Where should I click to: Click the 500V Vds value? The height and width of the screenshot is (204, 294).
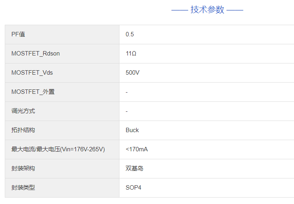133,73
